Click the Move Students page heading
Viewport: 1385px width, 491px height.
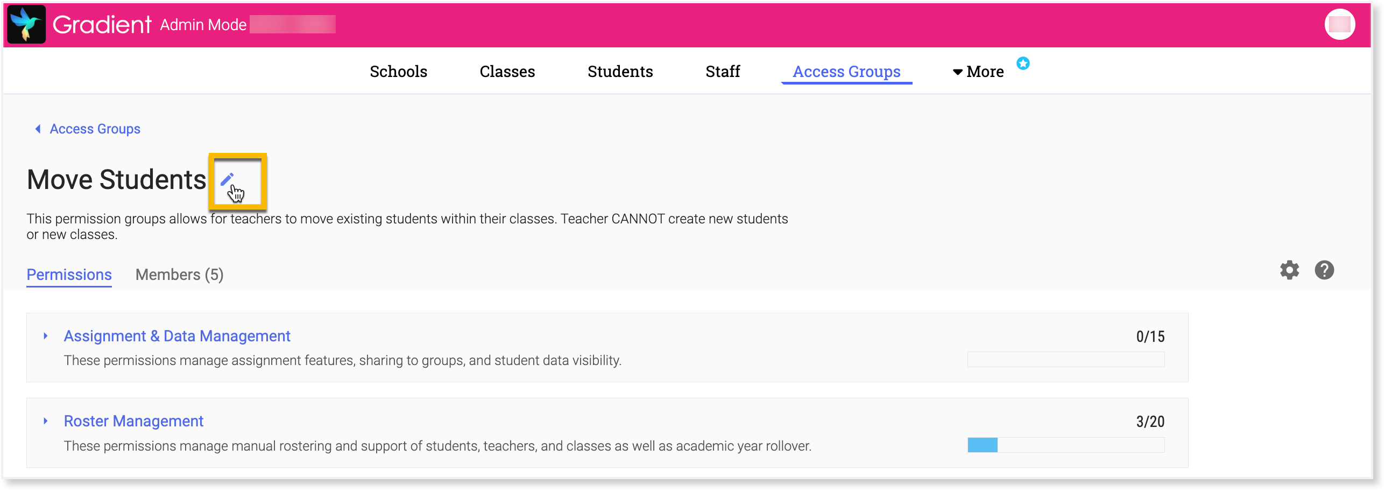click(x=115, y=179)
